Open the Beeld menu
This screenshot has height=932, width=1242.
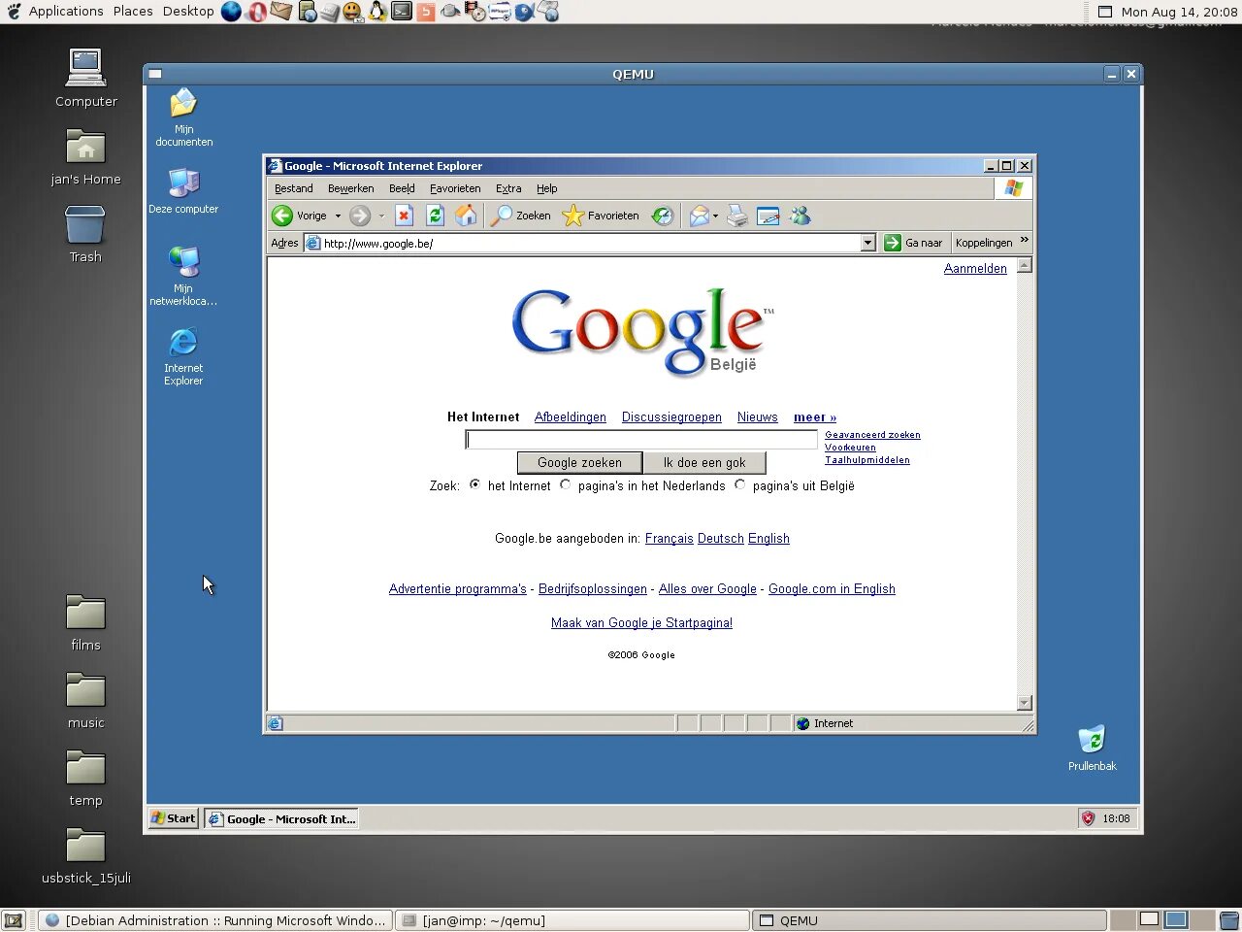coord(402,188)
